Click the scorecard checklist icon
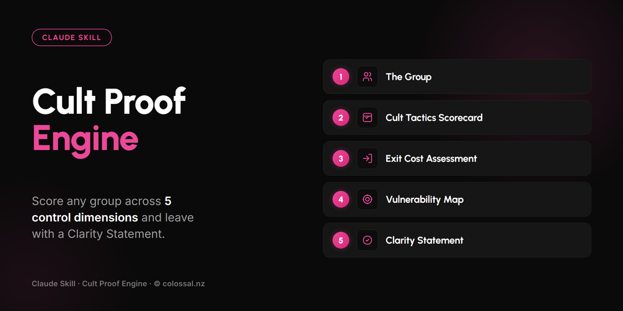 368,117
